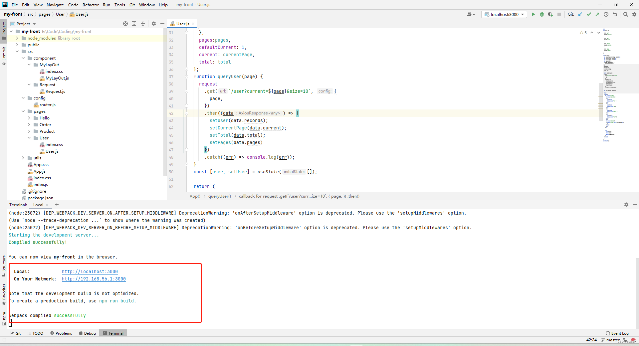Open Search Everywhere magnifier
This screenshot has width=639, height=346.
pyautogui.click(x=626, y=14)
